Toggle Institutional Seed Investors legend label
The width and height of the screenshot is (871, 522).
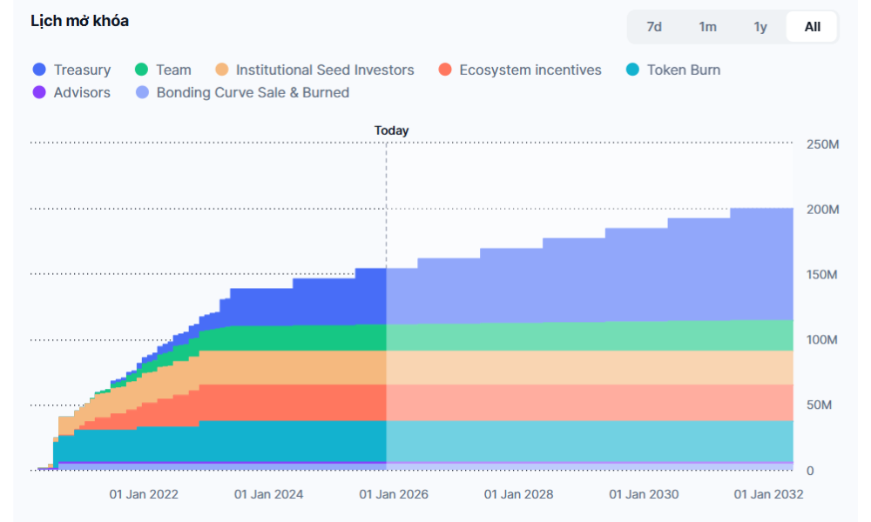pyautogui.click(x=325, y=70)
